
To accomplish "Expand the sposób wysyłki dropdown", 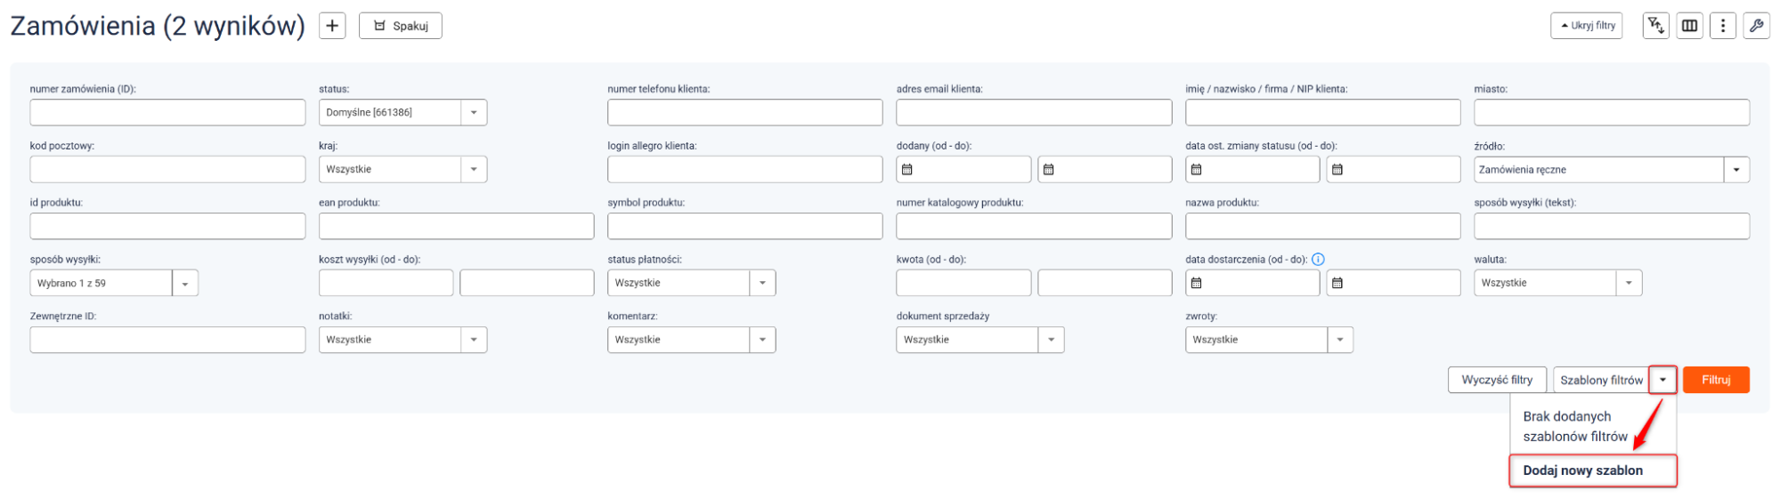I will 185,284.
